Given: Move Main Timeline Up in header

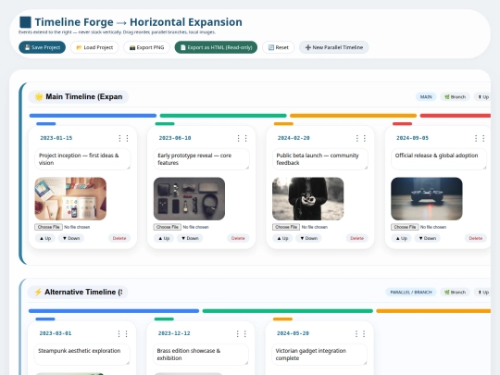Looking at the screenshot, I should pyautogui.click(x=482, y=97).
